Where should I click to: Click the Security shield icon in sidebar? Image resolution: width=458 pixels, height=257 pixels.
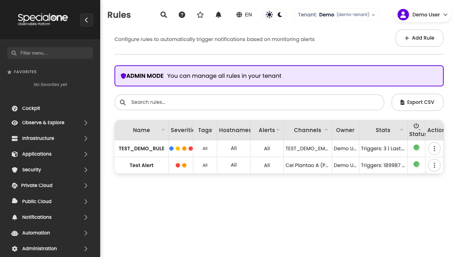[x=15, y=170]
